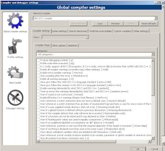Screen dimensions: 165x151
Task: Click the Rename compiler button
Action: point(115,24)
